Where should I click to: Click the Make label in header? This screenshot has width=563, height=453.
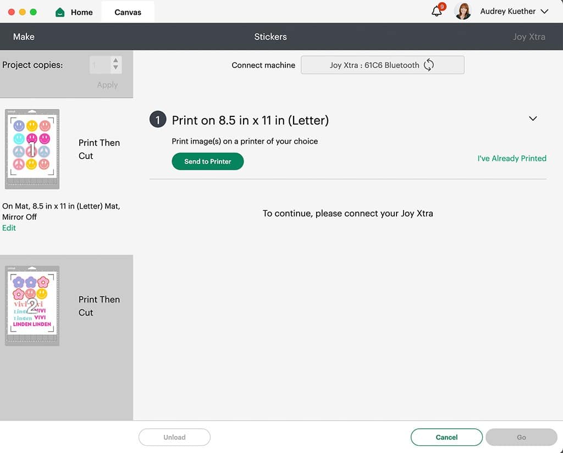pos(24,37)
